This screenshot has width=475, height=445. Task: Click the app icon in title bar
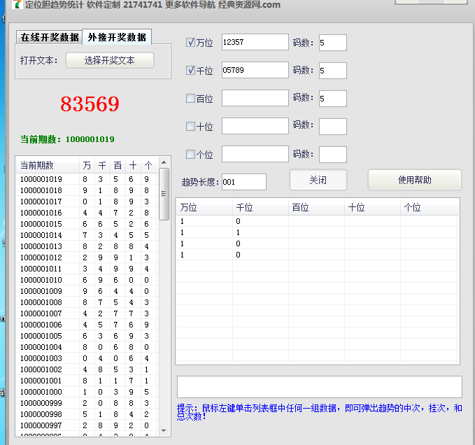tap(17, 4)
